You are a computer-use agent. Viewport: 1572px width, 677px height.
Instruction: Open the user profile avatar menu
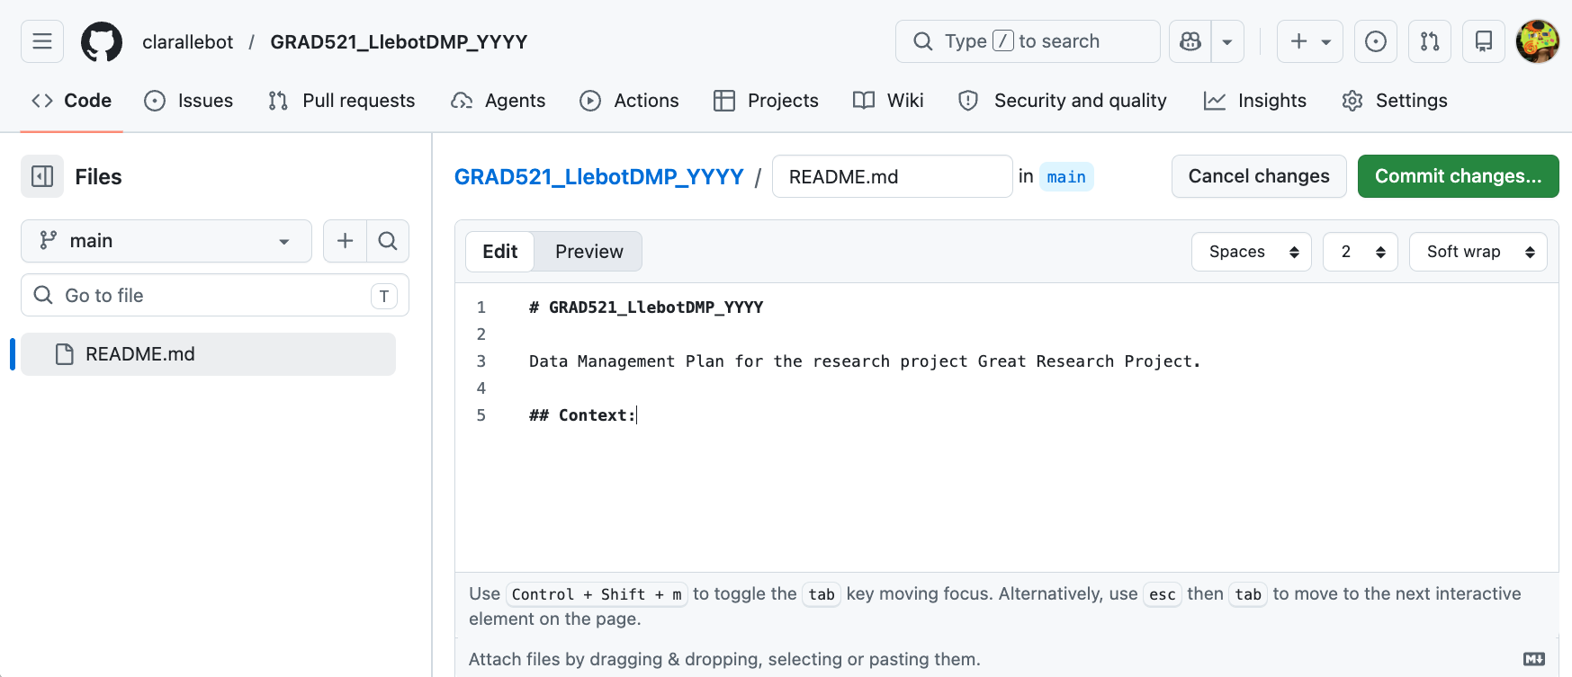pos(1538,41)
